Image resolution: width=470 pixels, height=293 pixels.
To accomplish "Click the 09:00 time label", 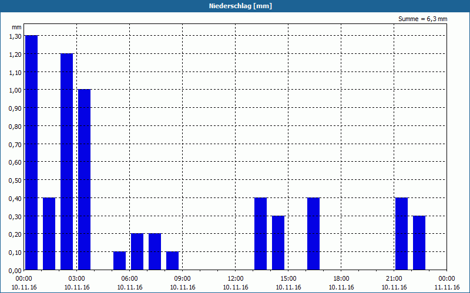I will (x=183, y=279).
